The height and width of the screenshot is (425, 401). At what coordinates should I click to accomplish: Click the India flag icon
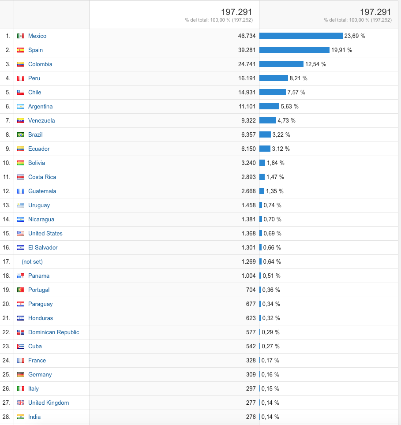pyautogui.click(x=21, y=417)
